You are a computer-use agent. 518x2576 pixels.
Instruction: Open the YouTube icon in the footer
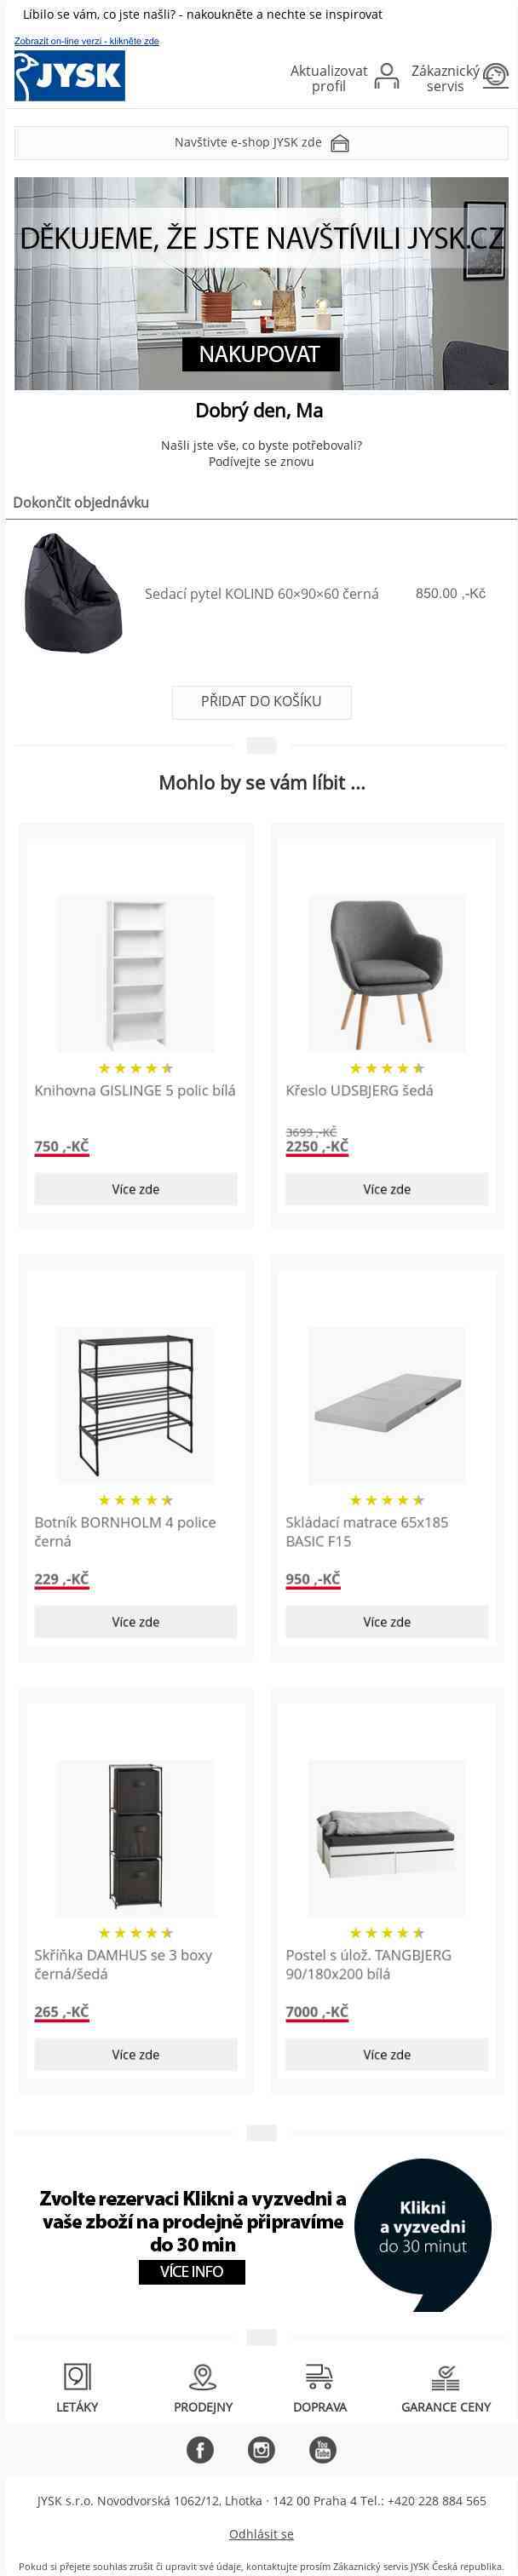322,2448
